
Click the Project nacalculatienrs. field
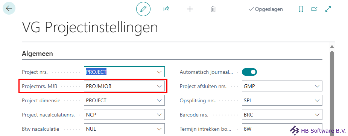click(124, 115)
